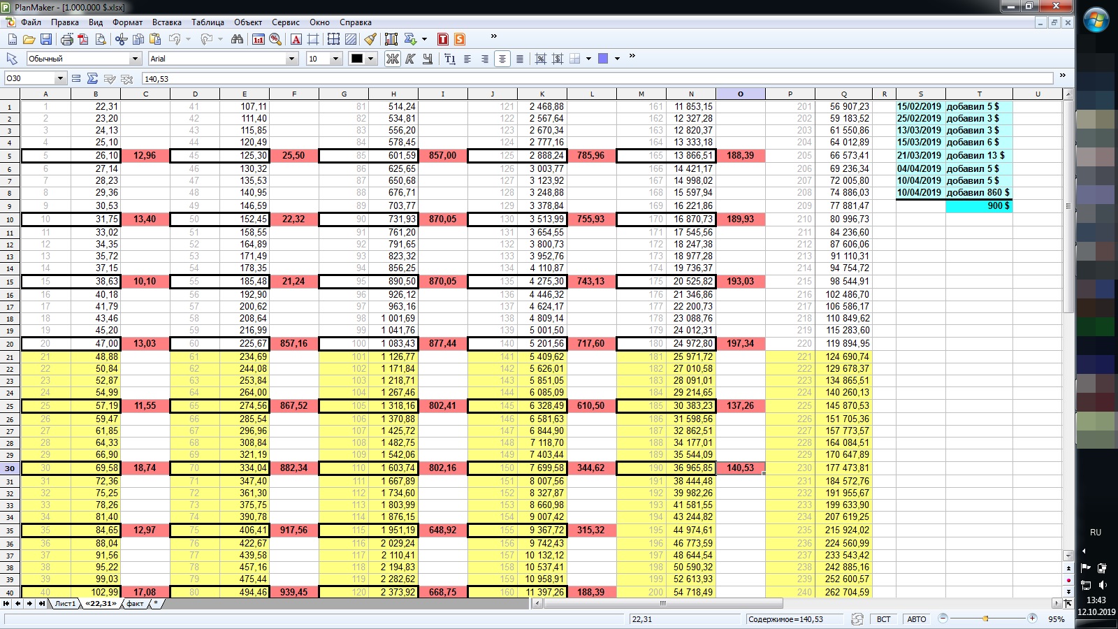Click the АВТО status bar button
This screenshot has height=629, width=1118.
[916, 619]
